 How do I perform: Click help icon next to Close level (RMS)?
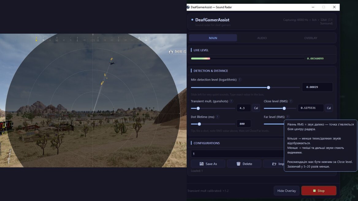[291, 101]
